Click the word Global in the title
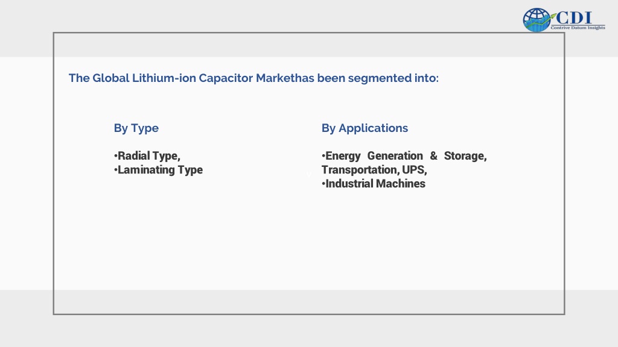Viewport: 618px width, 347px height. point(111,78)
